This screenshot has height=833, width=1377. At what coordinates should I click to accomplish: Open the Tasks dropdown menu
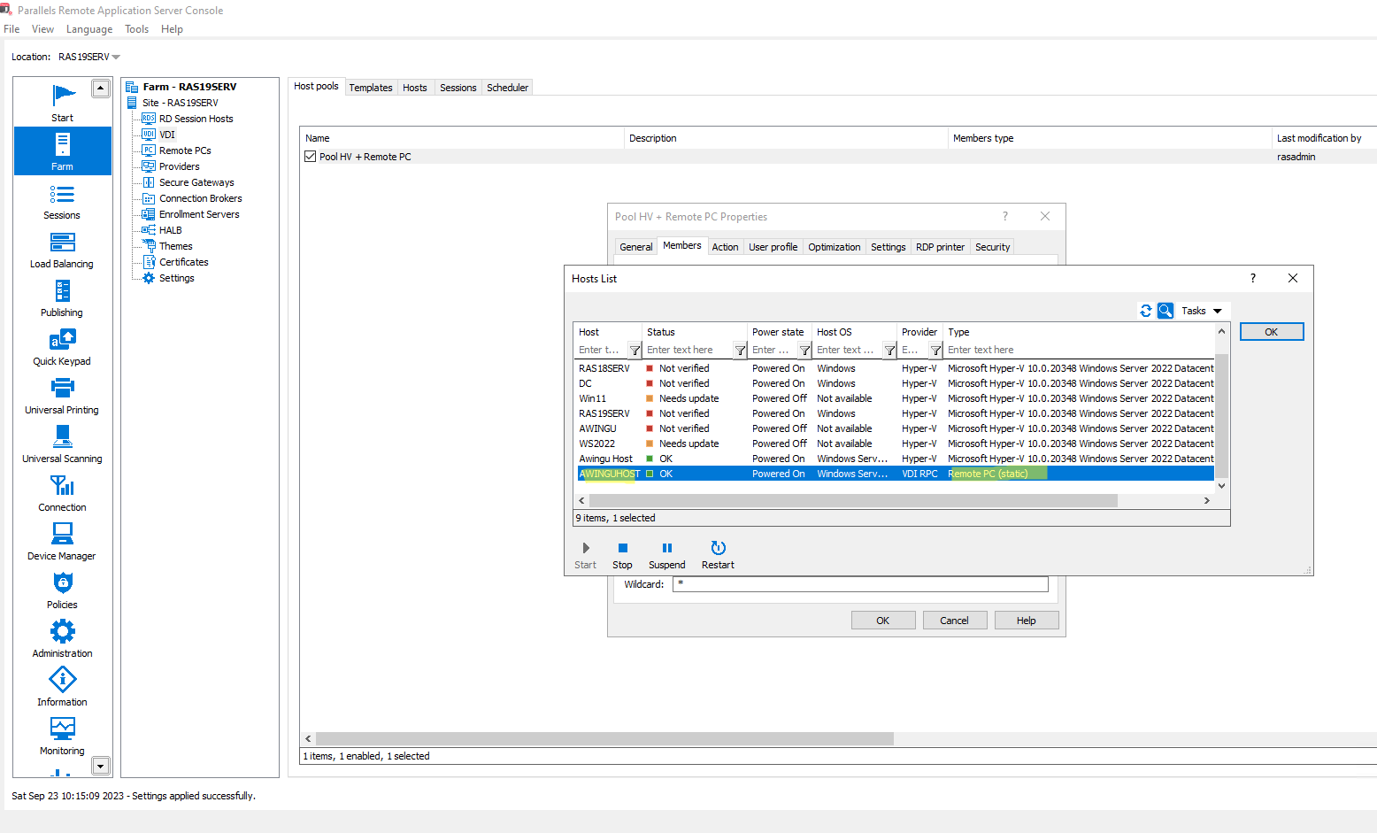coord(1202,311)
